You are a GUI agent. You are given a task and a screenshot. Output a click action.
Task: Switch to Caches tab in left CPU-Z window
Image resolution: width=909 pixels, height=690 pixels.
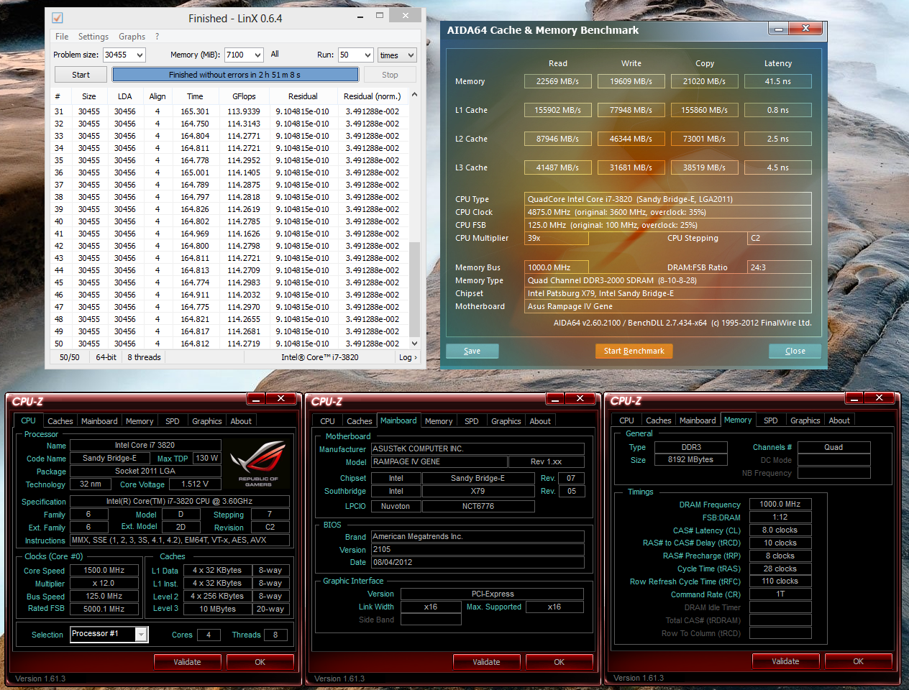[x=60, y=421]
